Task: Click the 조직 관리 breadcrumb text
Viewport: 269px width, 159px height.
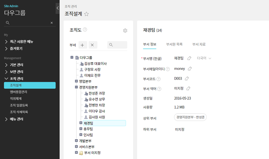Action: point(71,6)
